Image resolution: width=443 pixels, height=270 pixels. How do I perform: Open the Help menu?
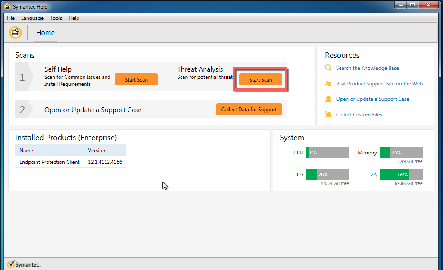(74, 18)
